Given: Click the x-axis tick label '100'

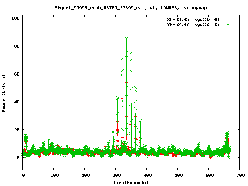Looking at the screenshot, I should 54,175.
